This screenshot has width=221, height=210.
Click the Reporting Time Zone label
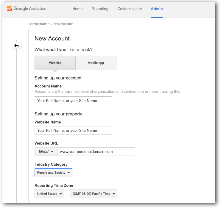coord(54,186)
